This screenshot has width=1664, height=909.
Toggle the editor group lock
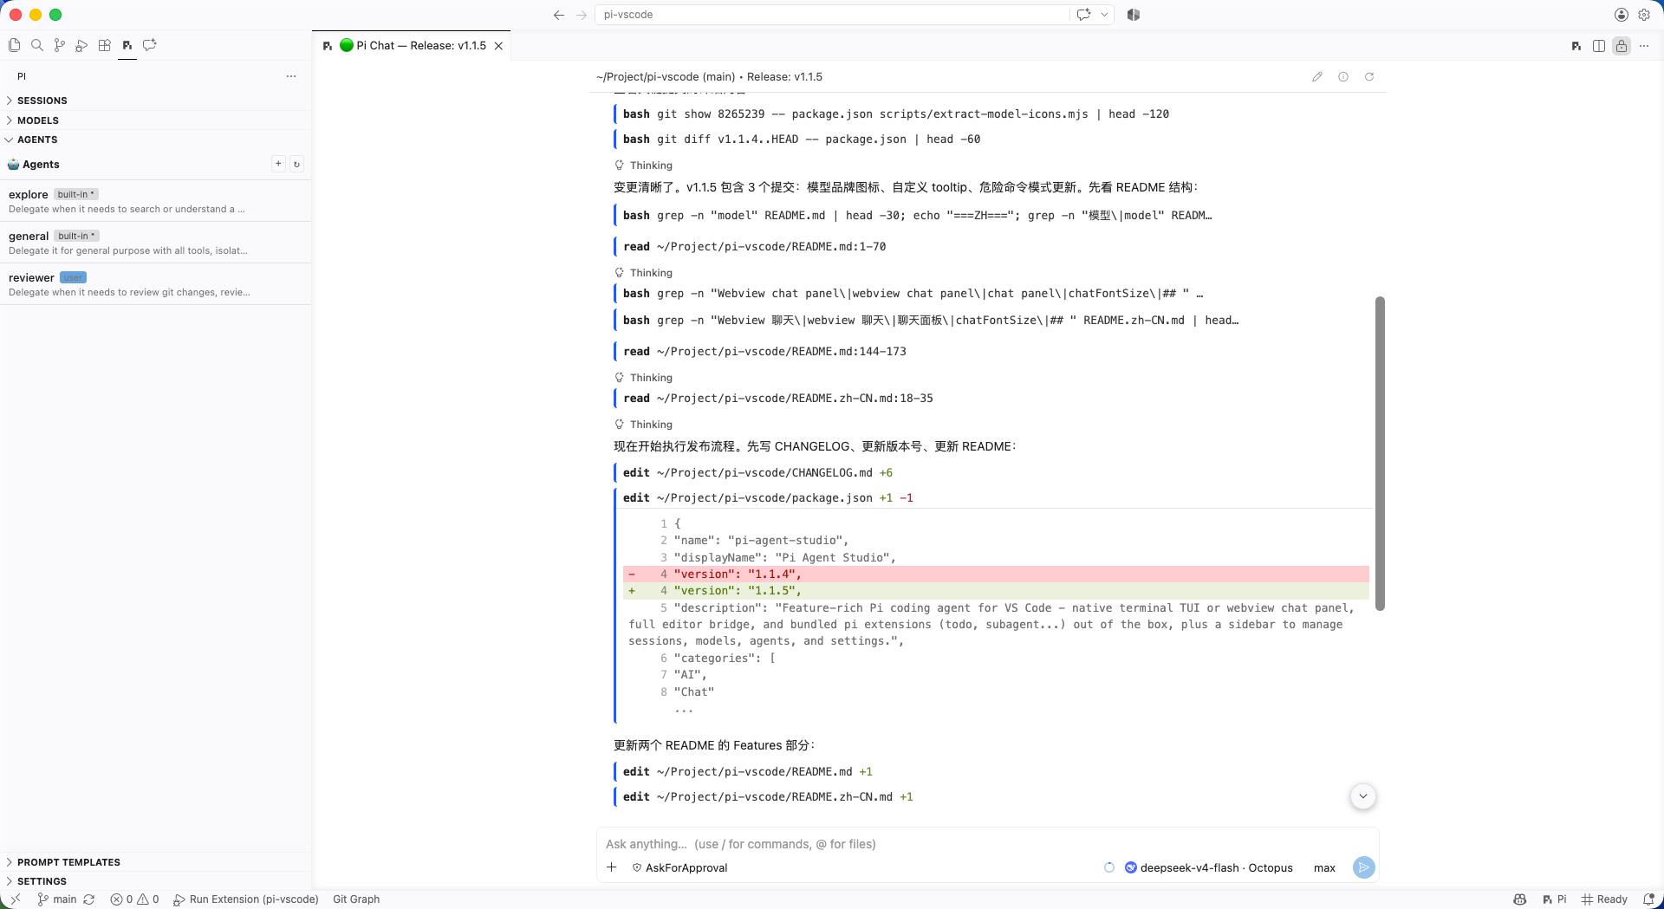click(1622, 46)
